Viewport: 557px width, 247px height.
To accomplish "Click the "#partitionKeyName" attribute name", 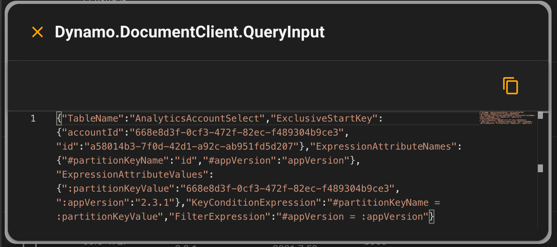I will coord(116,161).
